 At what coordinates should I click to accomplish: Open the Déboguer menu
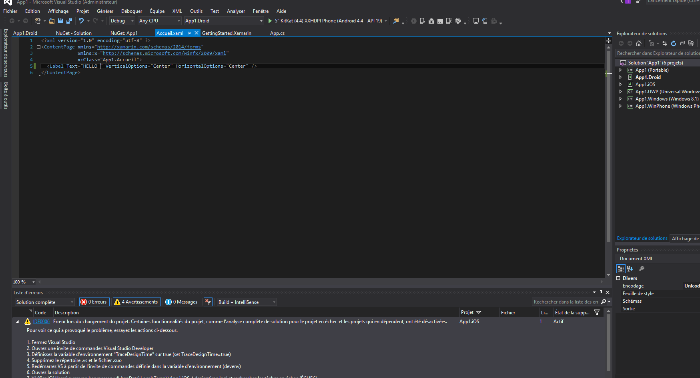point(132,11)
